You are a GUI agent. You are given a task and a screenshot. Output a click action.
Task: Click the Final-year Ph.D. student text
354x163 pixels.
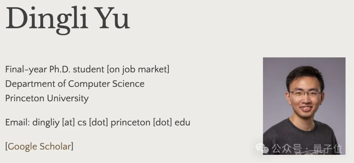(x=55, y=69)
